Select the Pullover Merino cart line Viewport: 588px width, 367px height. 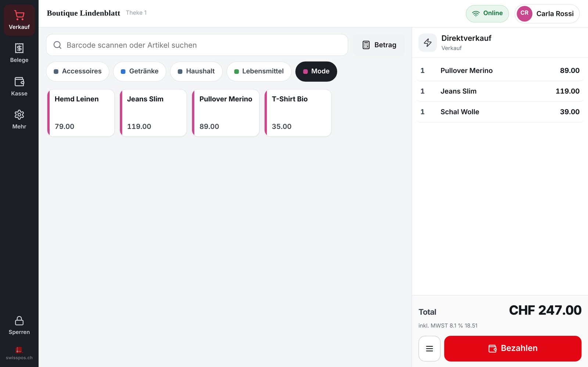(500, 70)
